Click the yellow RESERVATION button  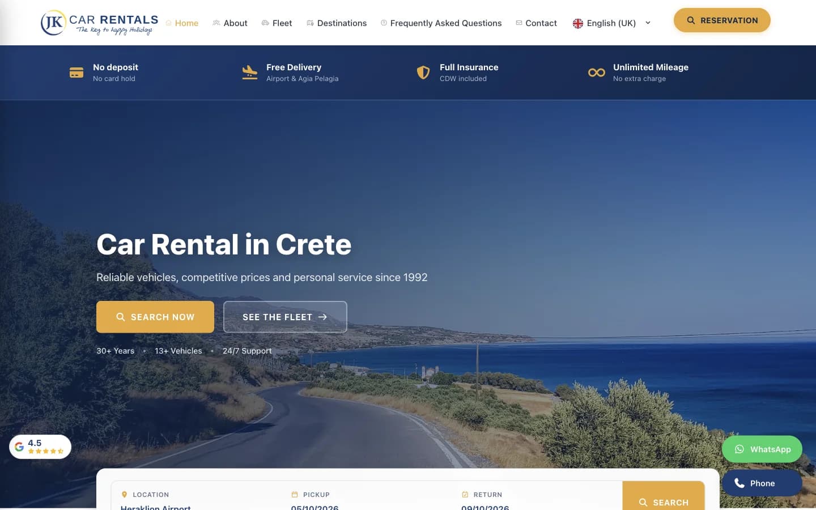point(722,20)
